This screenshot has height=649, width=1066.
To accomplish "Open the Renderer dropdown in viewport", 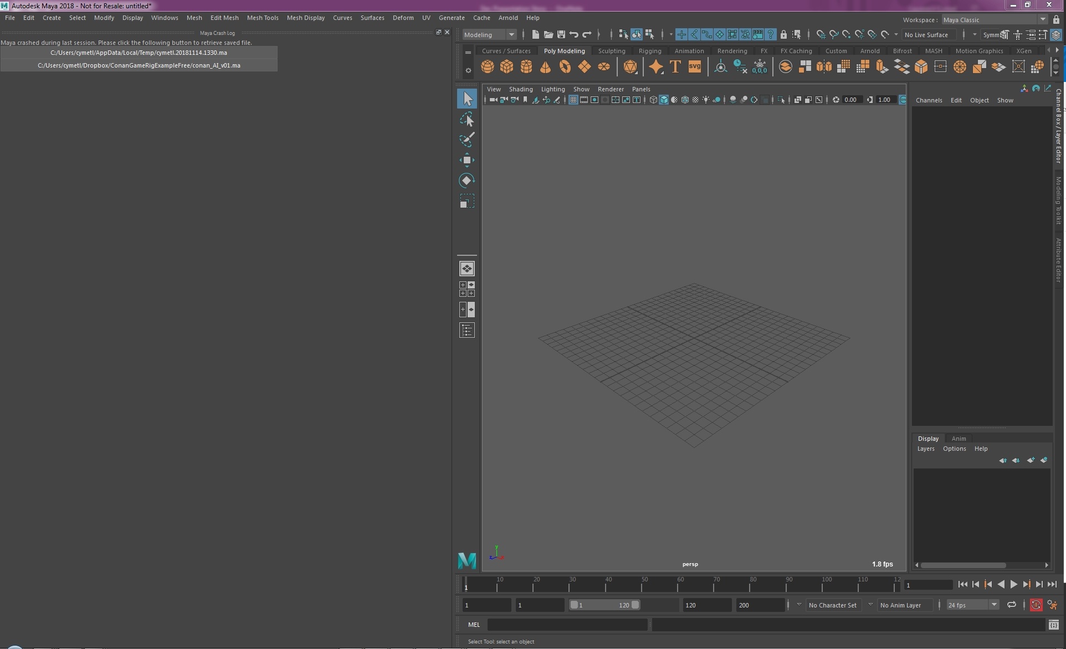I will coord(609,89).
